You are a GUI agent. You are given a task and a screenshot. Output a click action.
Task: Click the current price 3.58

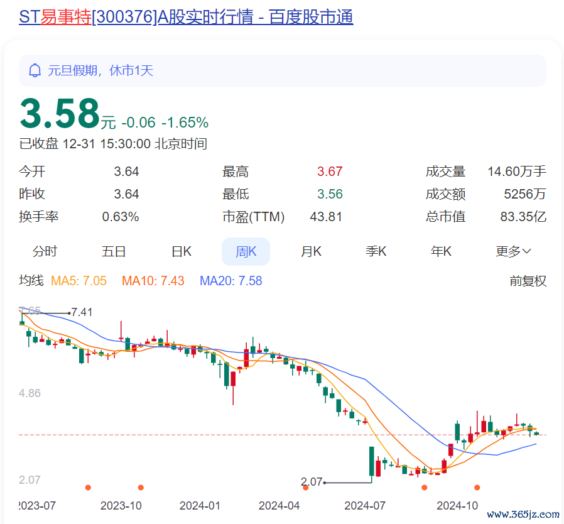(60, 113)
